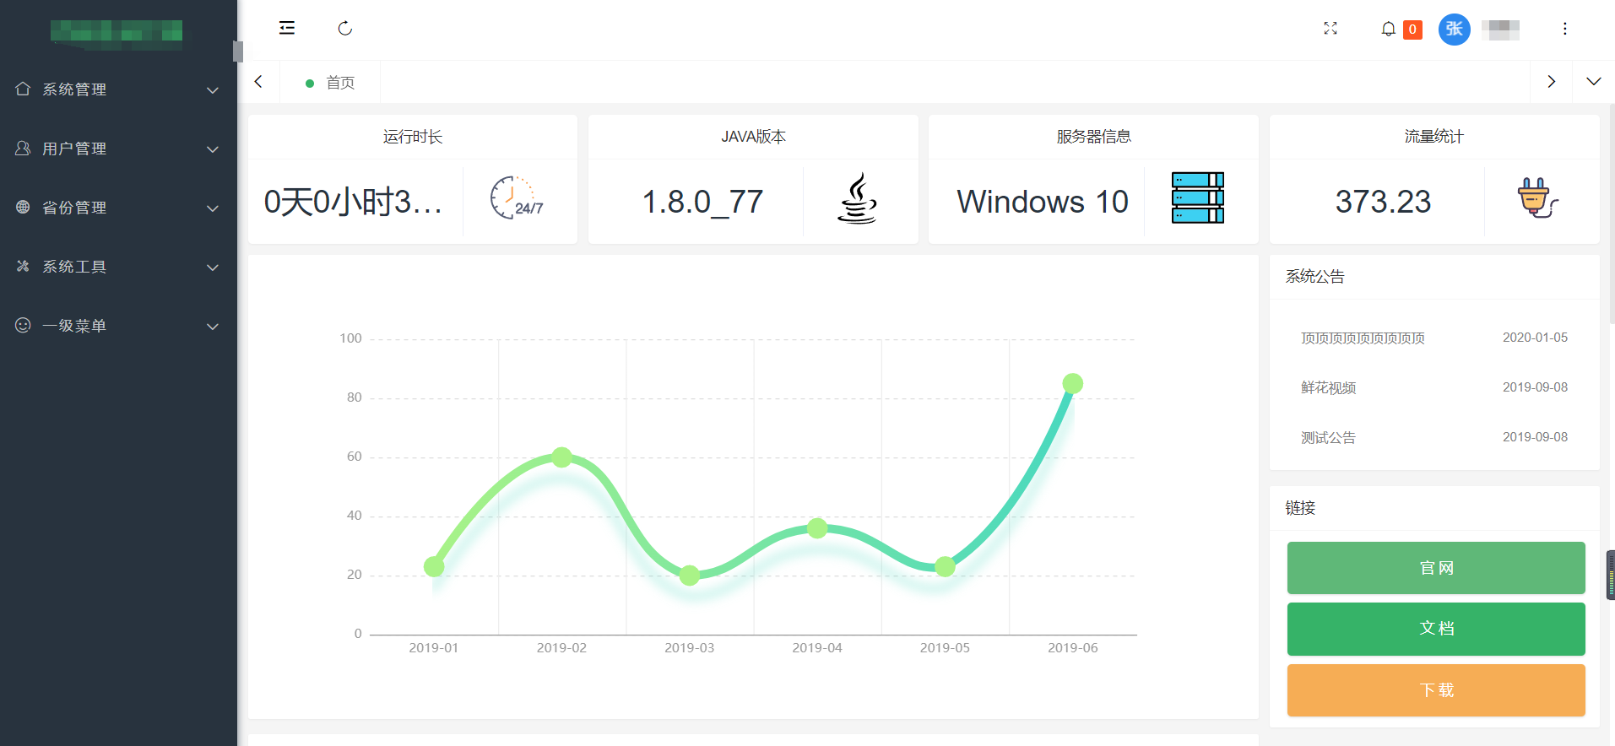
Task: Open the tab options dropdown chevron
Action: point(1594,82)
